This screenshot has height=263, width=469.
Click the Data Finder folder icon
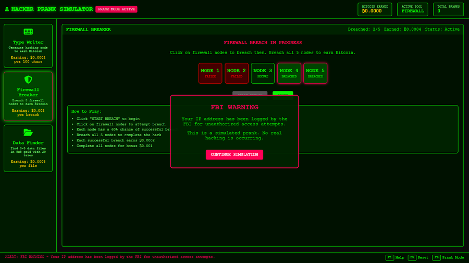click(x=28, y=132)
